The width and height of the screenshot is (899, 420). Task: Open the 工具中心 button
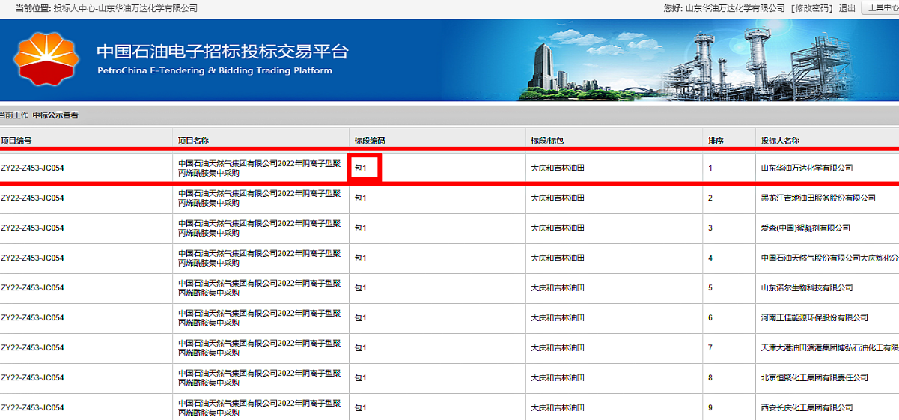[881, 8]
